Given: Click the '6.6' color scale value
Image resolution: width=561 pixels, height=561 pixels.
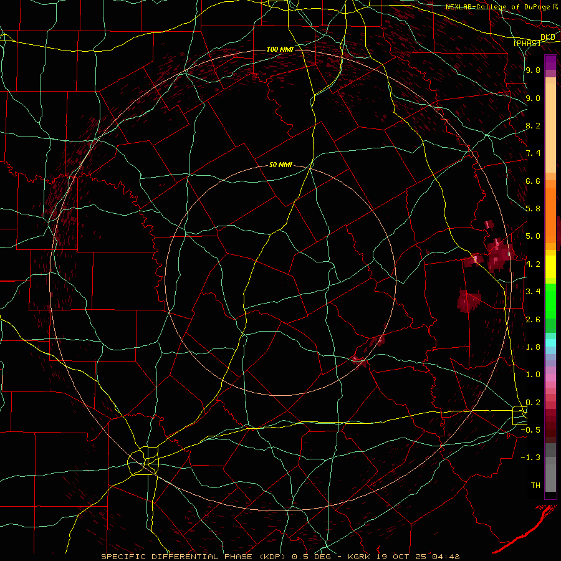Looking at the screenshot, I should click(x=533, y=181).
